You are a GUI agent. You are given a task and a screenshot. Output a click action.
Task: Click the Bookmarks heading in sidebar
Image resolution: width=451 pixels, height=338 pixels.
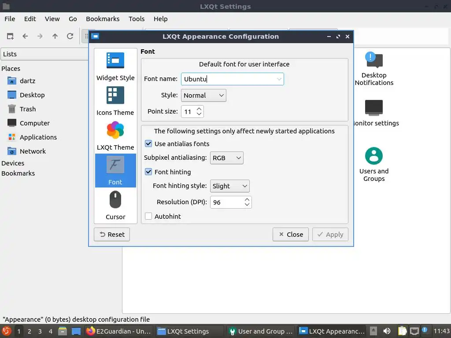[x=18, y=173]
